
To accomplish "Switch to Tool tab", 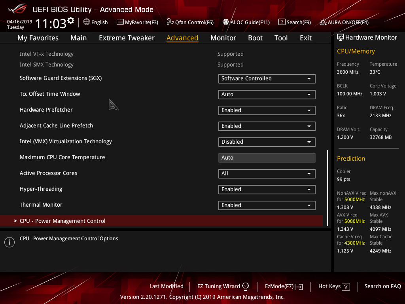I will point(281,38).
